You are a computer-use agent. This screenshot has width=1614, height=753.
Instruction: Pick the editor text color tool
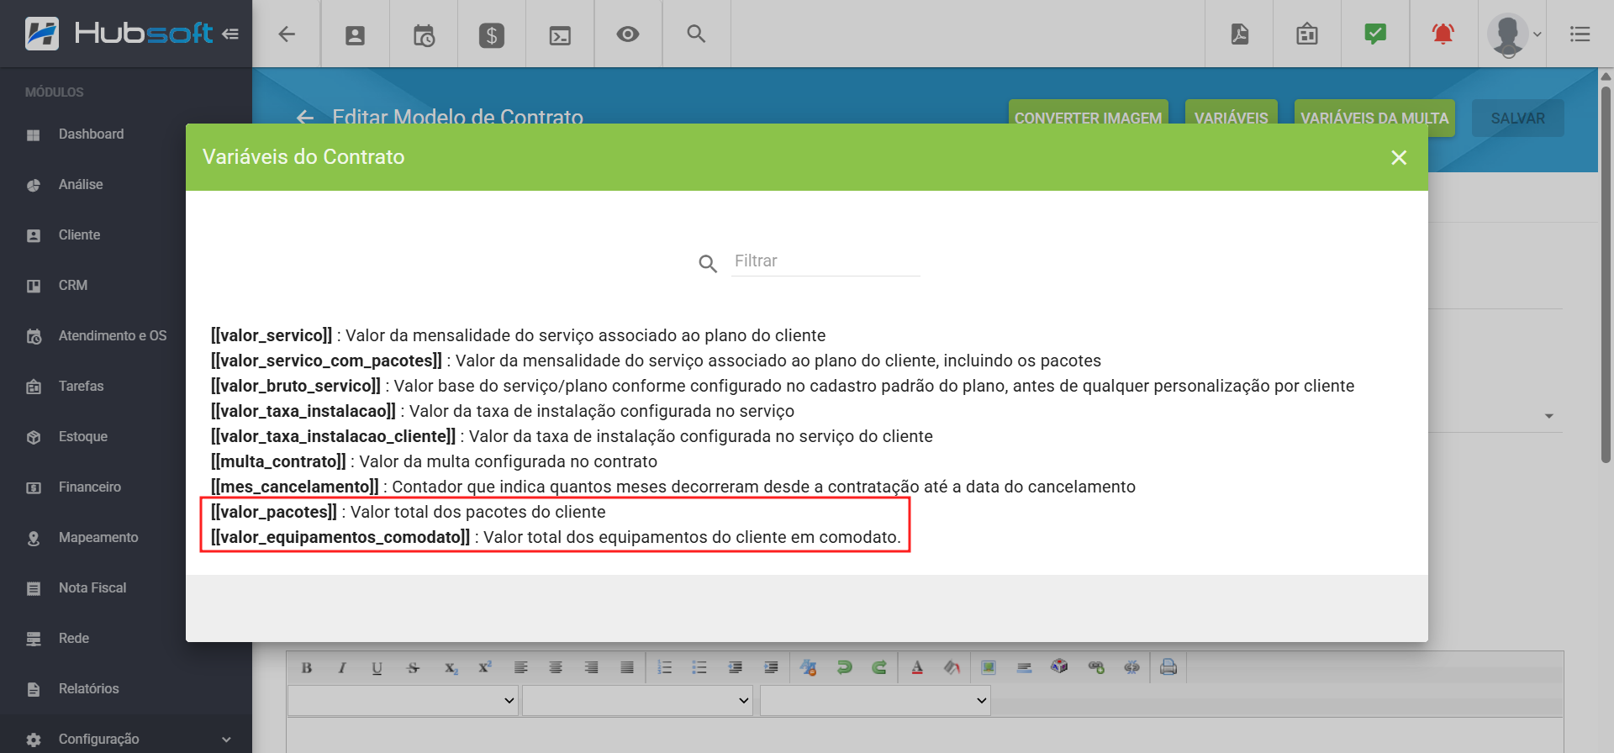click(x=917, y=668)
